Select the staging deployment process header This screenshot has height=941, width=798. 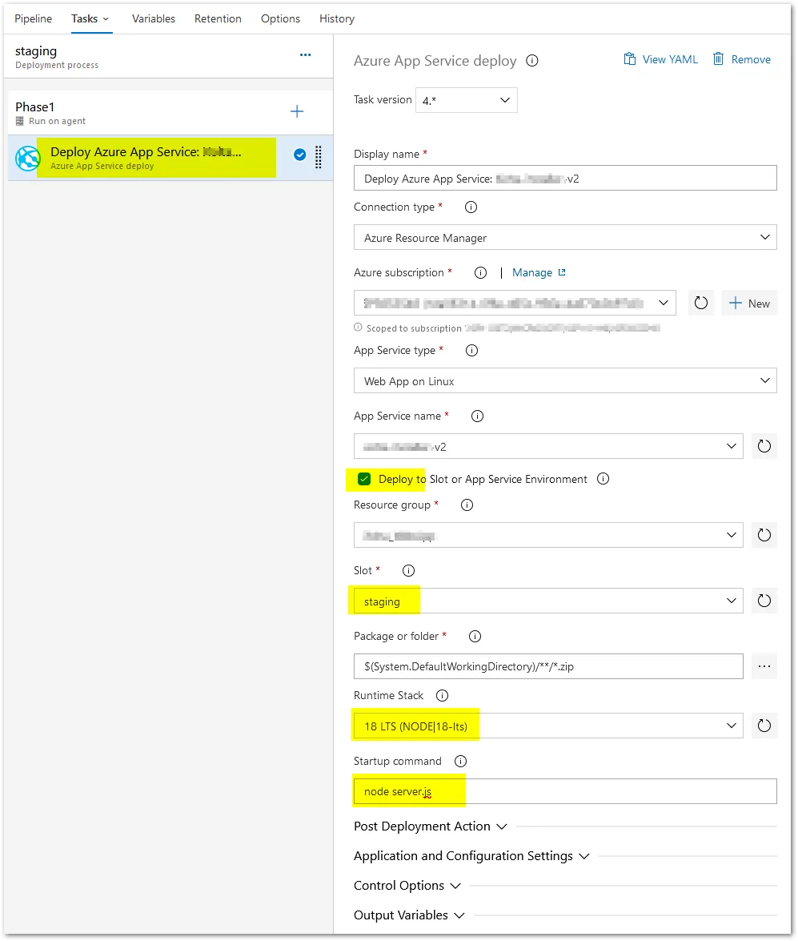169,56
